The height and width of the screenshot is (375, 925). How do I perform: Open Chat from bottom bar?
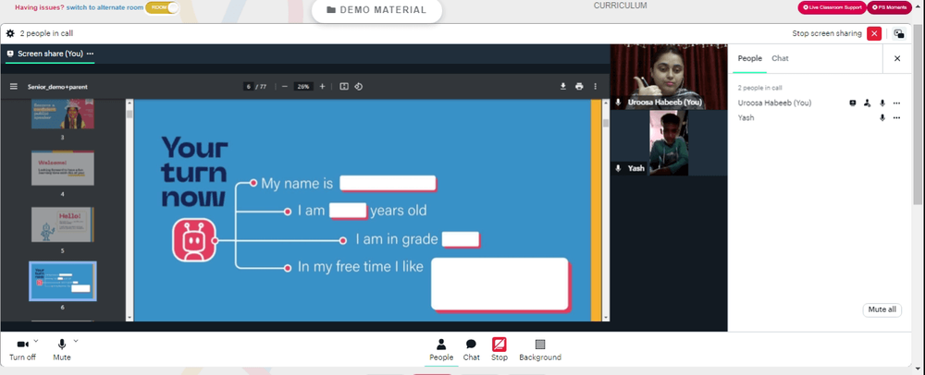click(x=471, y=350)
